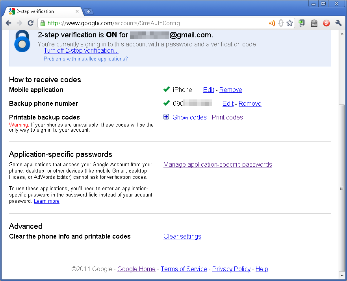
Task: Click Turn off 2-step verification link
Action: 81,51
